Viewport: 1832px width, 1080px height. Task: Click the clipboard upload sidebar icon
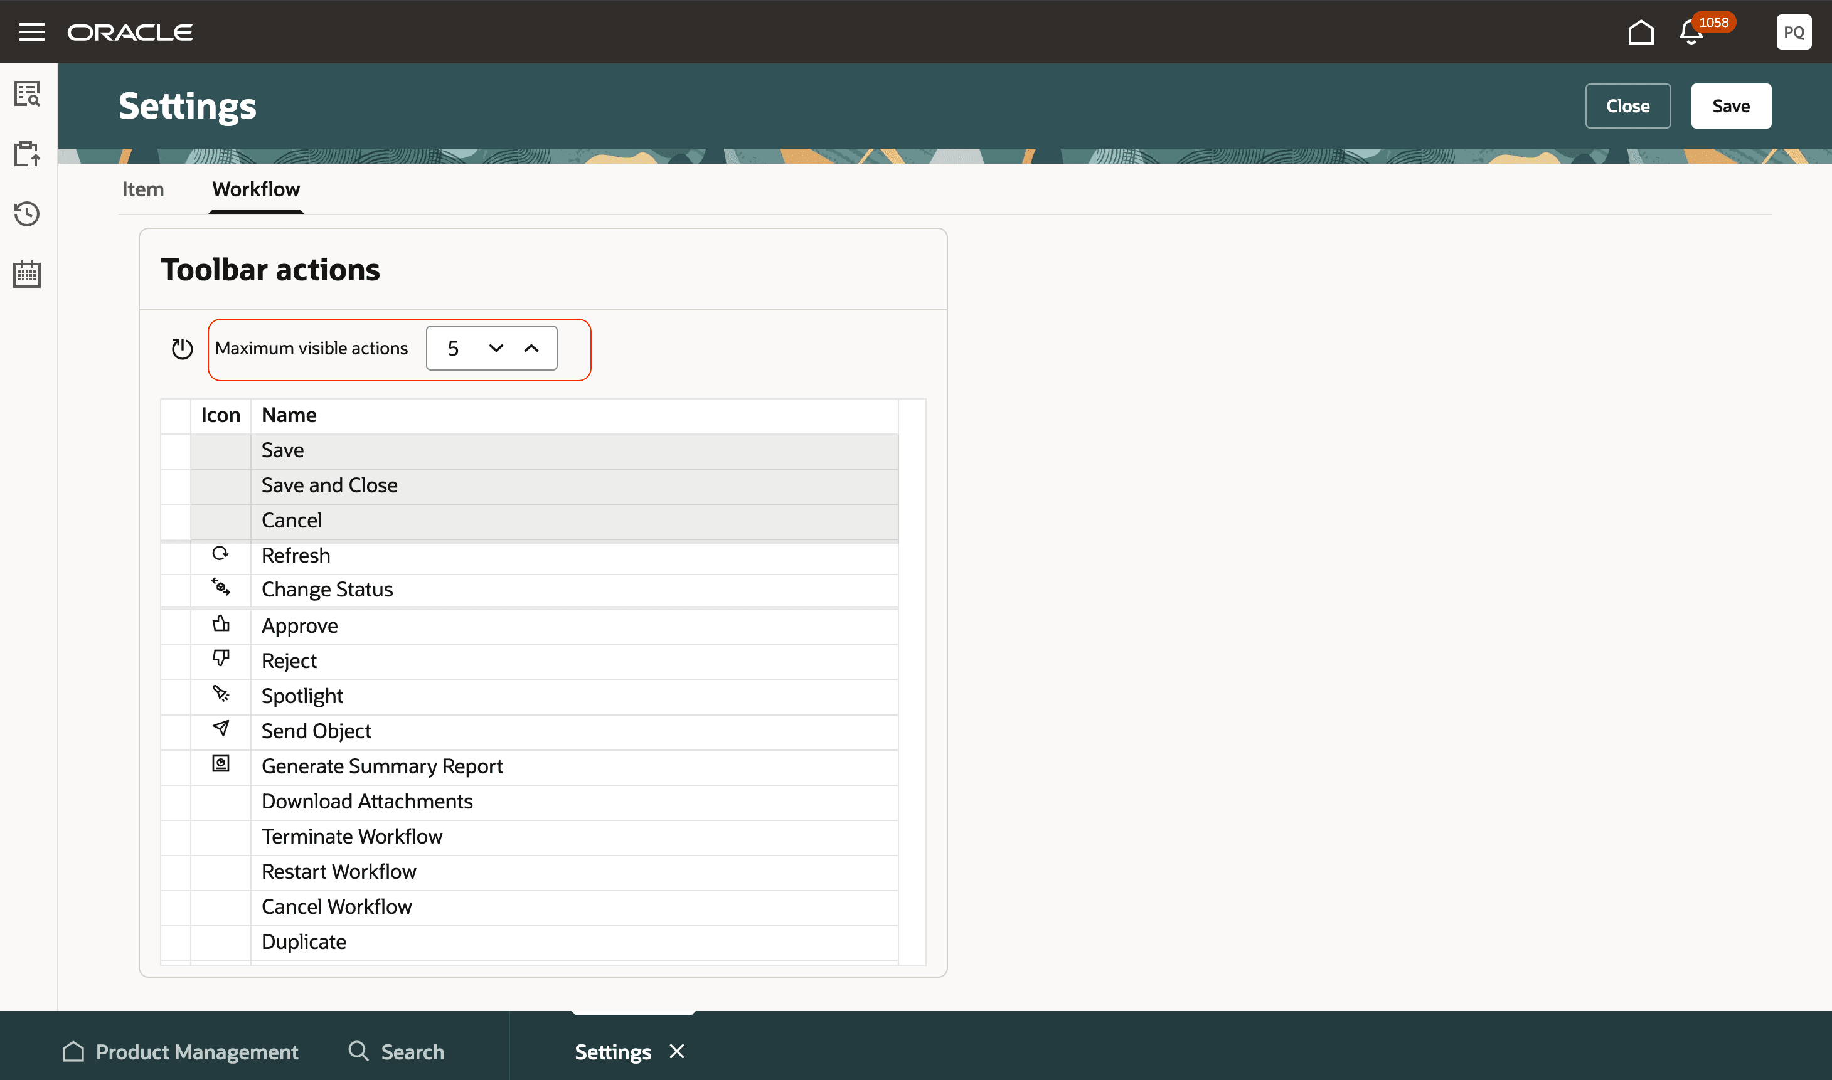click(x=27, y=154)
